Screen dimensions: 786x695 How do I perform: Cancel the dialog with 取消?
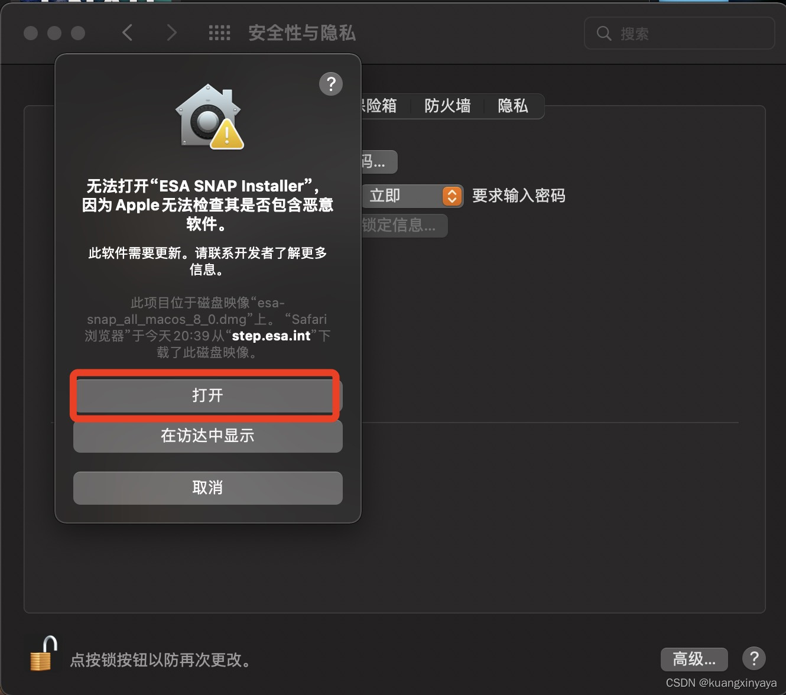click(207, 488)
